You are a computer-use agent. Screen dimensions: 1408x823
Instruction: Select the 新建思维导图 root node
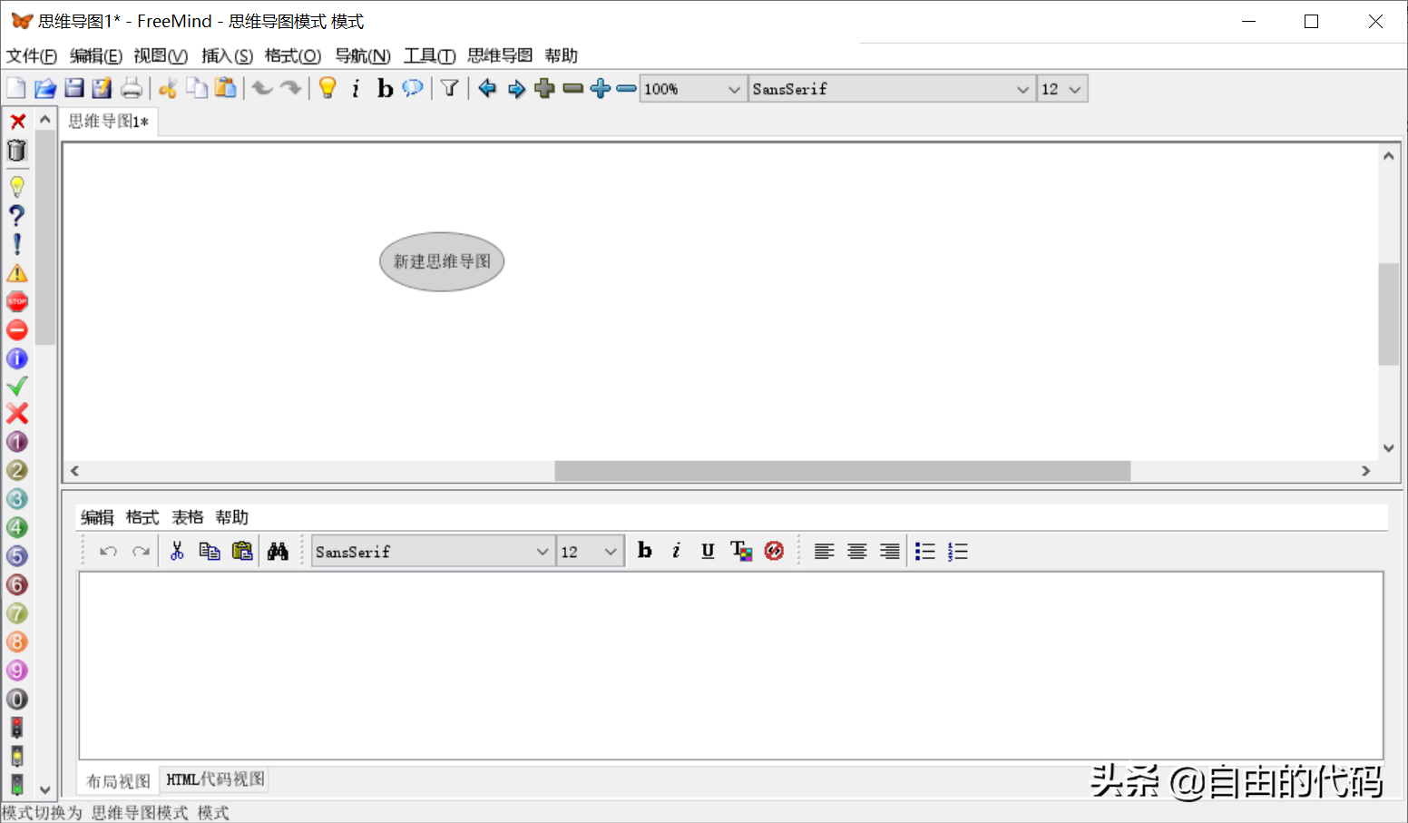click(x=442, y=261)
